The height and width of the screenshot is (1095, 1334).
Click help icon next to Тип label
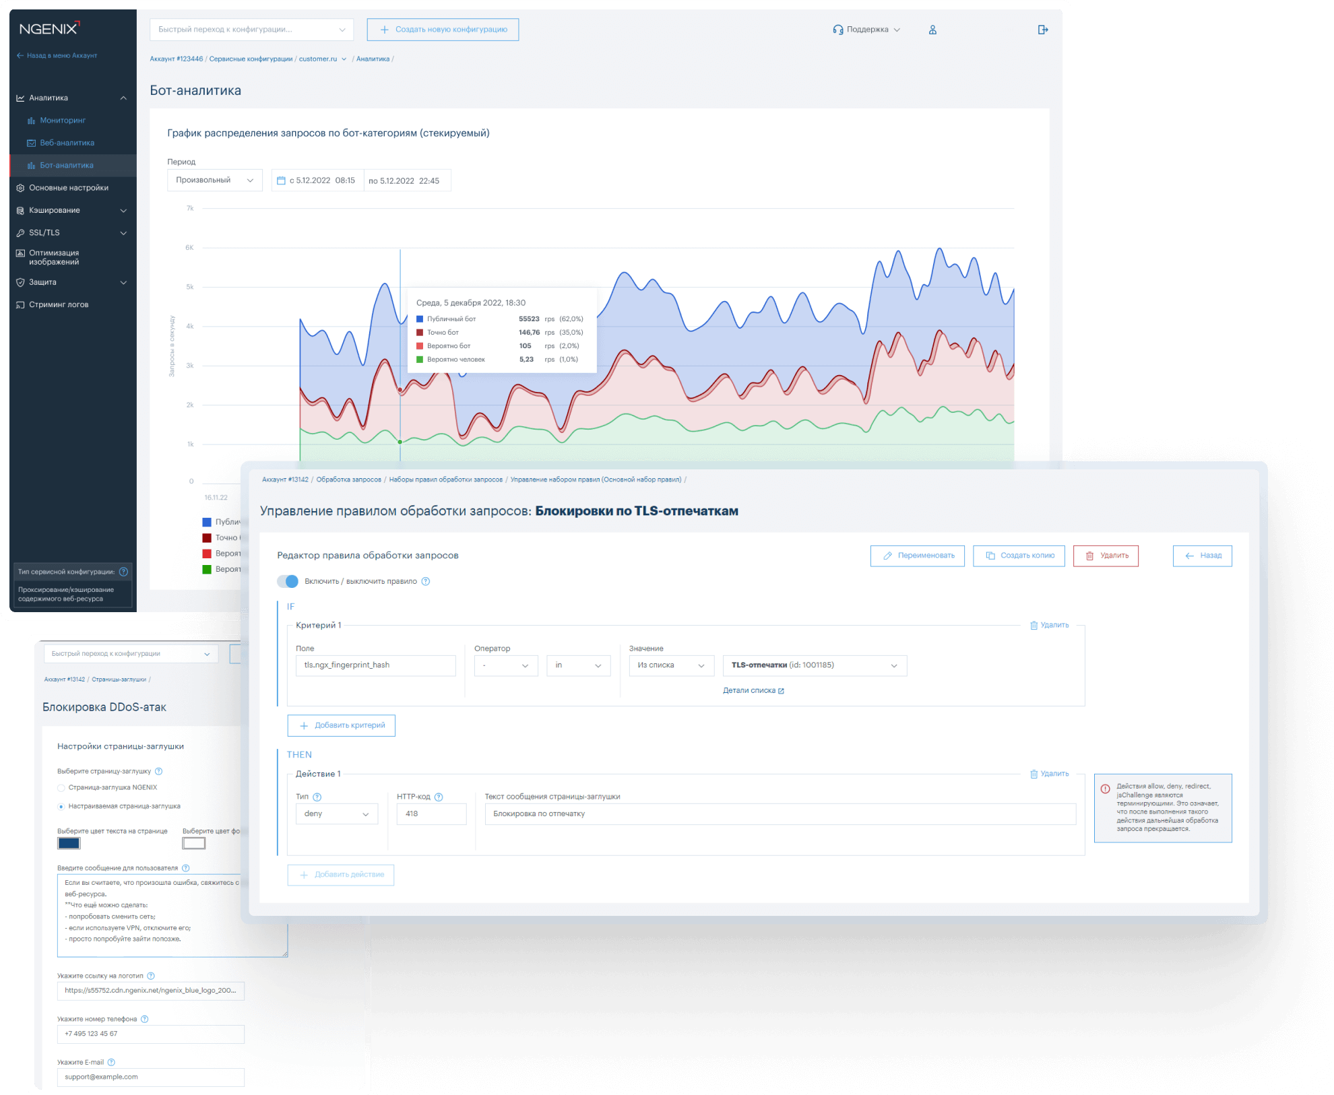click(317, 797)
